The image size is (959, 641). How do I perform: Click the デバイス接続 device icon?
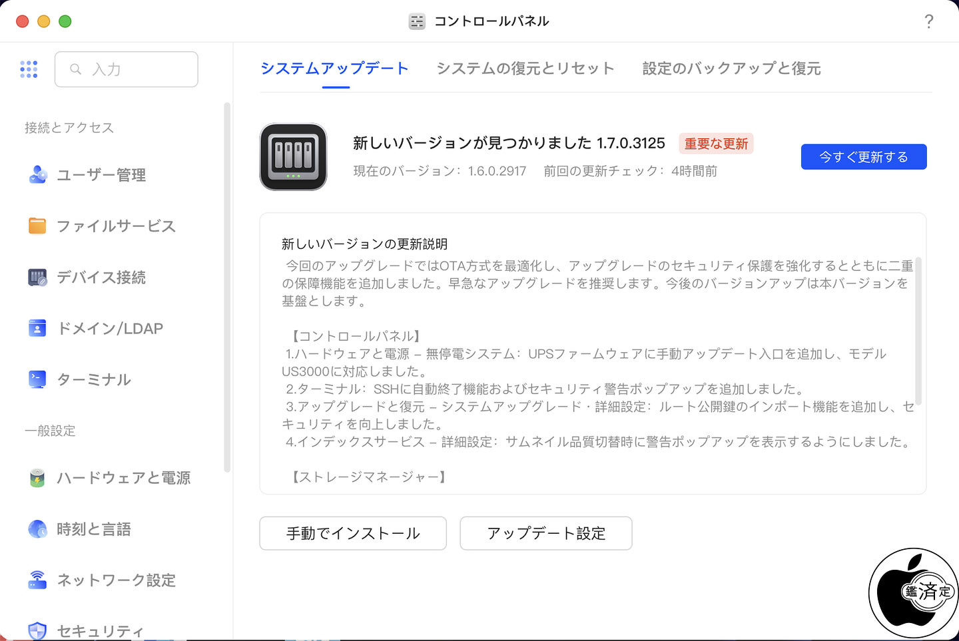[x=38, y=278]
